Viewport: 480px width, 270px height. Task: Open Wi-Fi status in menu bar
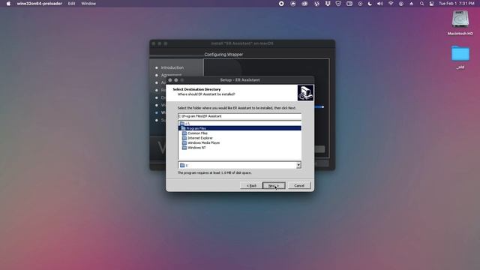(x=391, y=4)
